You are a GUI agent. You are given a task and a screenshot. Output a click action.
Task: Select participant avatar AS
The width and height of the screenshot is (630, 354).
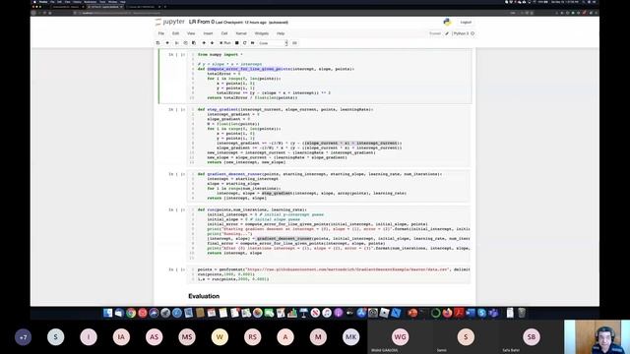pyautogui.click(x=155, y=337)
